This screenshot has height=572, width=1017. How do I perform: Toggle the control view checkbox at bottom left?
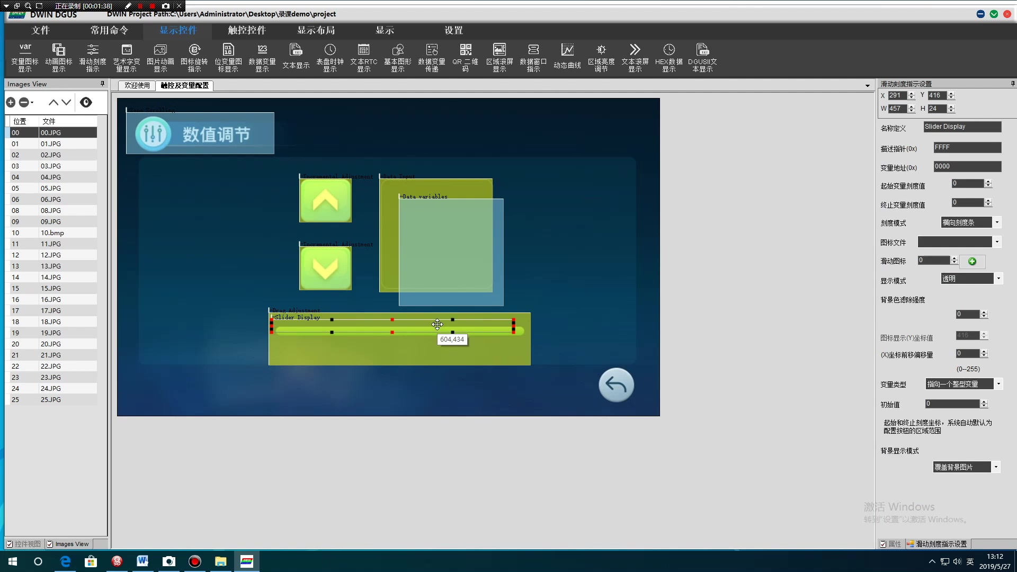(10, 544)
